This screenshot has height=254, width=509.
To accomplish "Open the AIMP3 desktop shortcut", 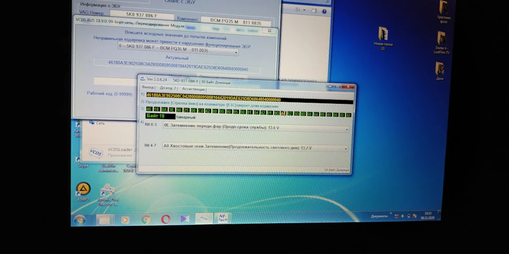I will pyautogui.click(x=83, y=192).
